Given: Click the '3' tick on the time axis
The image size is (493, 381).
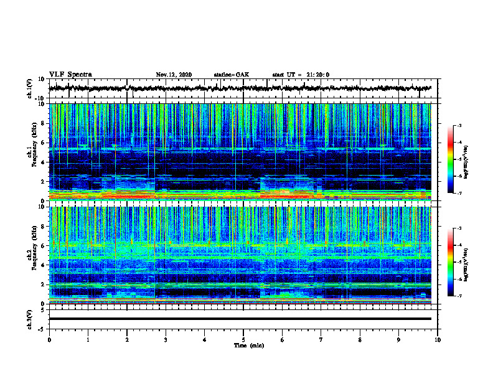Looking at the screenshot, I should pos(166,340).
